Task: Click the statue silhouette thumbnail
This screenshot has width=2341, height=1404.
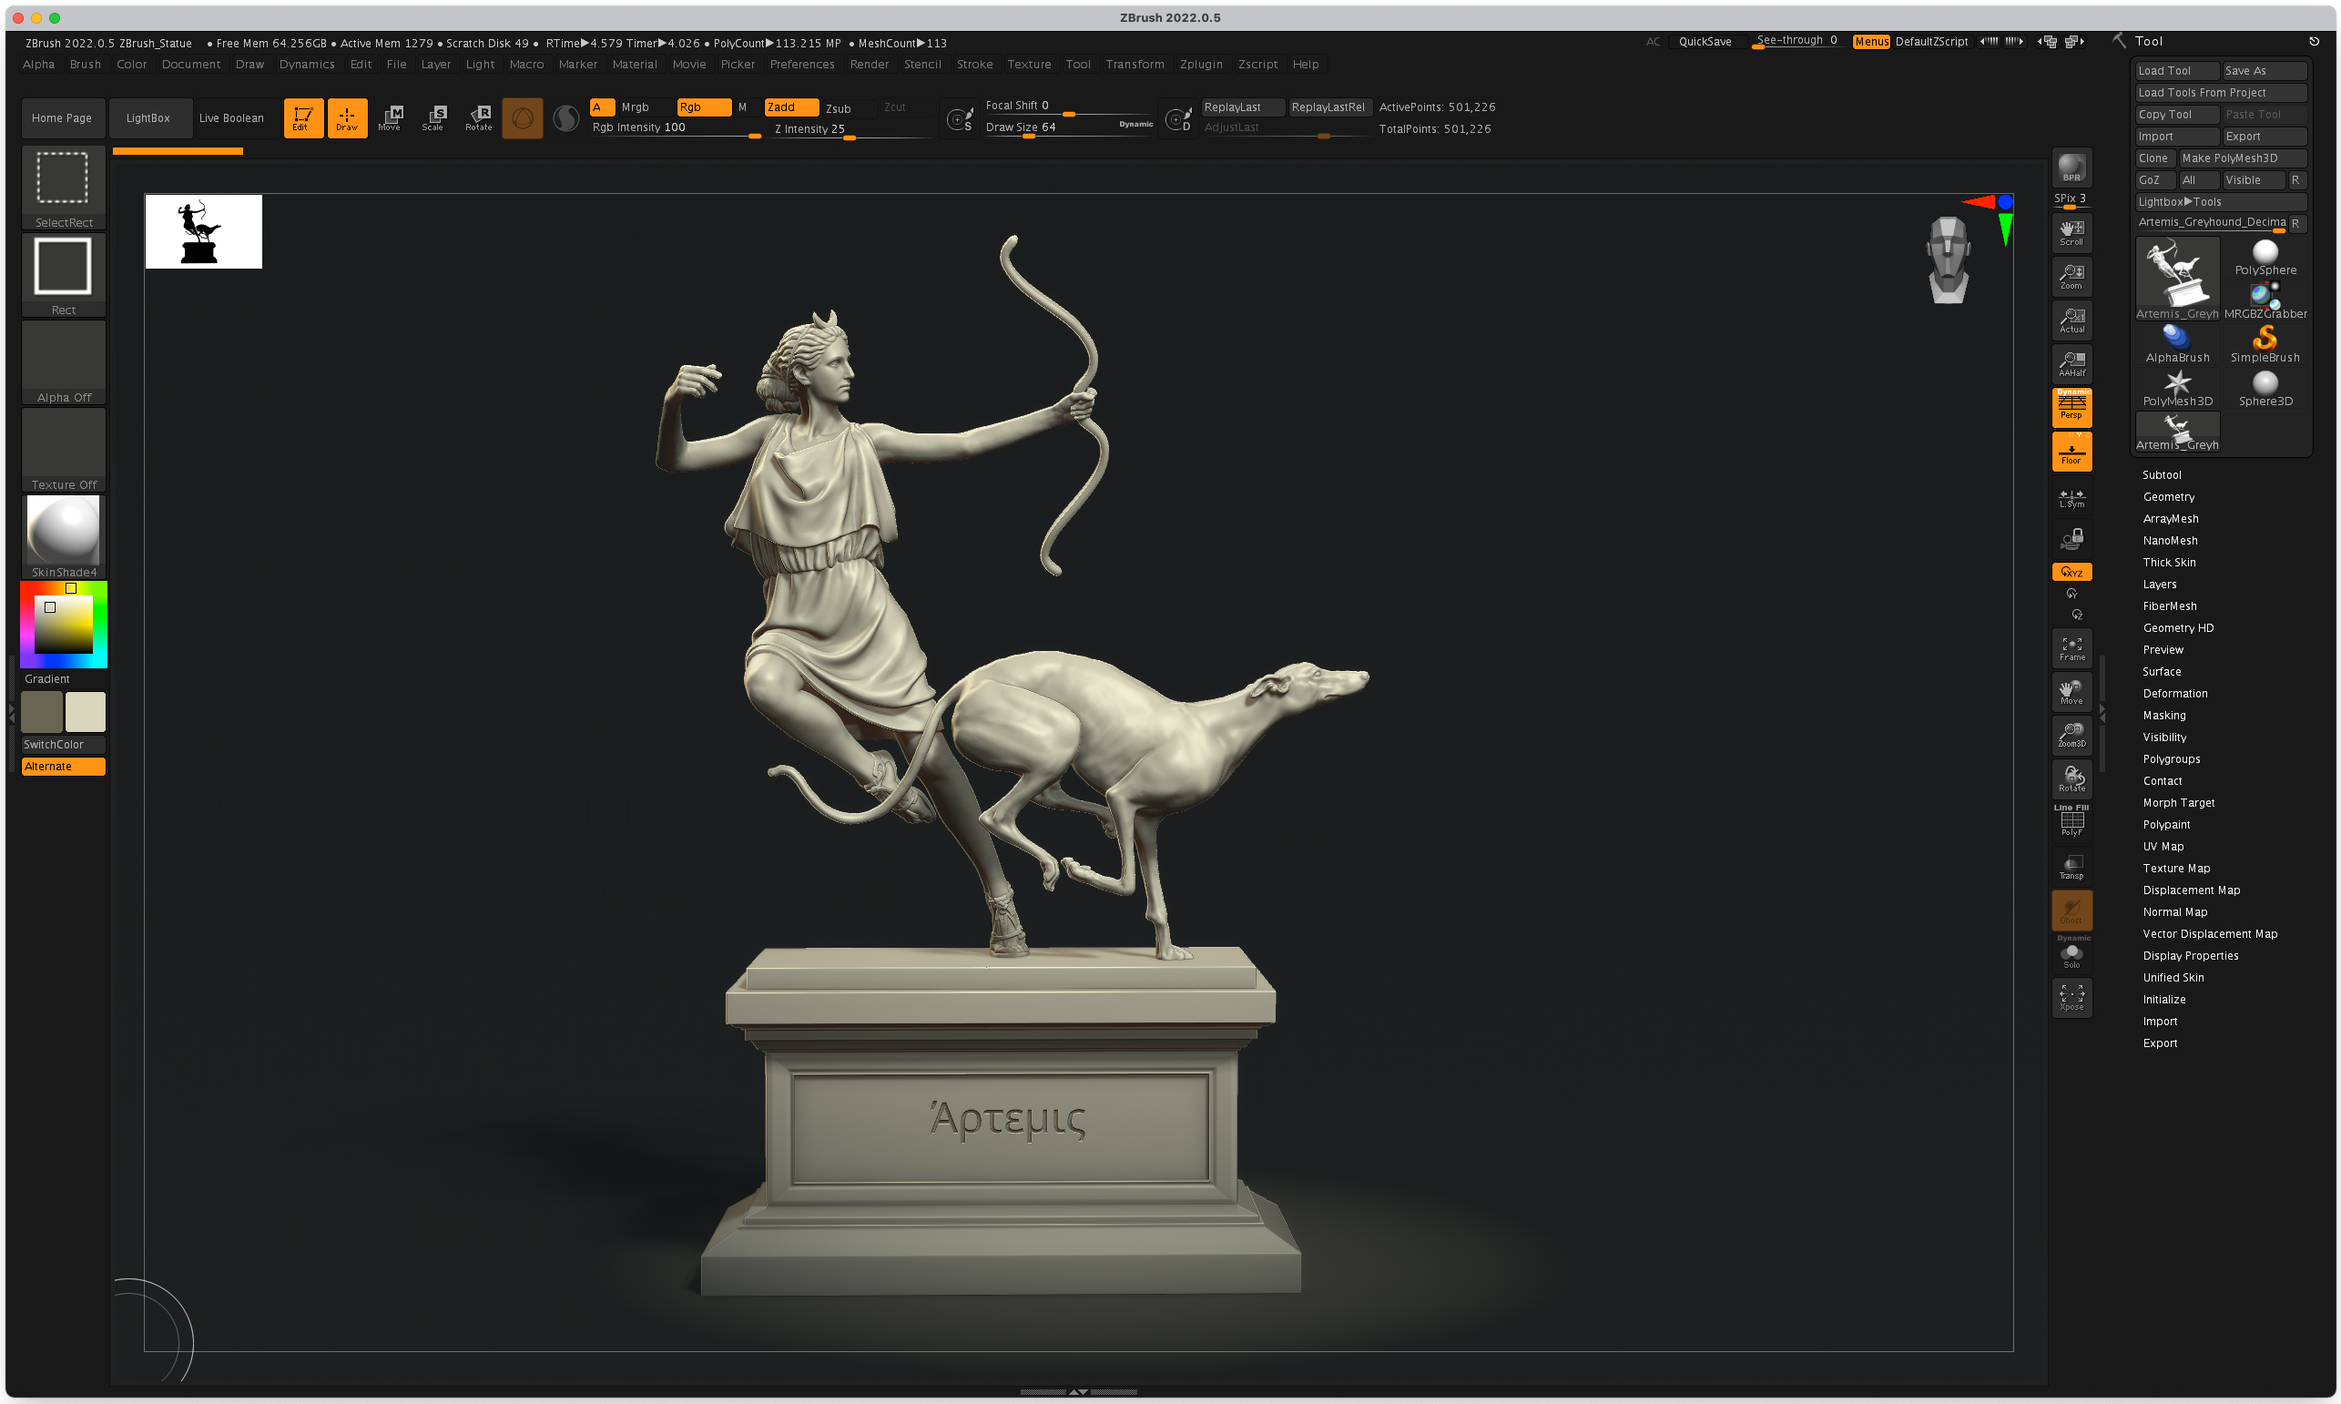Action: click(x=203, y=232)
